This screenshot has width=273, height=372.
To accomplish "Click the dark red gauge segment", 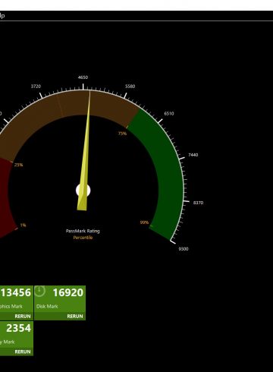I will pos(5,197).
